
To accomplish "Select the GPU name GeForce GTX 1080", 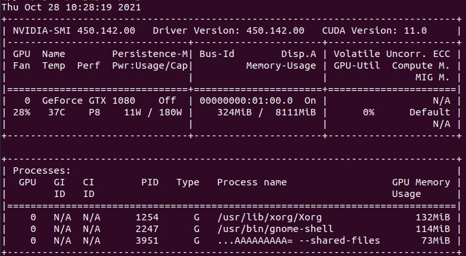I will point(89,100).
